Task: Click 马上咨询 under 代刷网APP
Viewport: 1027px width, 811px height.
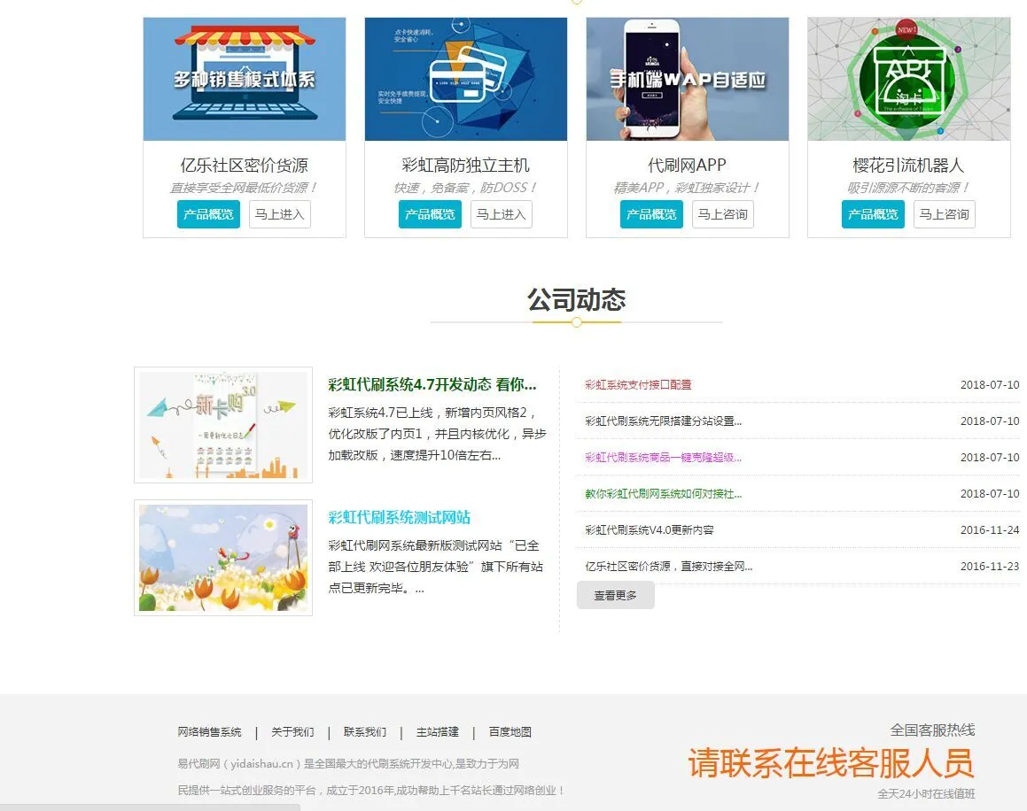Action: tap(723, 214)
